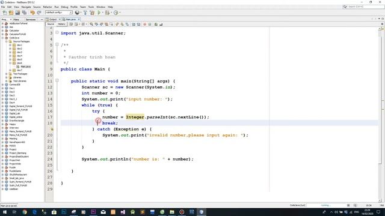This screenshot has width=385, height=216.
Task: Click the Debug Project toolbar icon
Action: [x=107, y=13]
